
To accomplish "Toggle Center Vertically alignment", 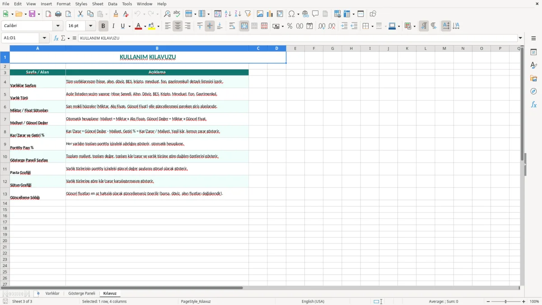I will (x=210, y=26).
